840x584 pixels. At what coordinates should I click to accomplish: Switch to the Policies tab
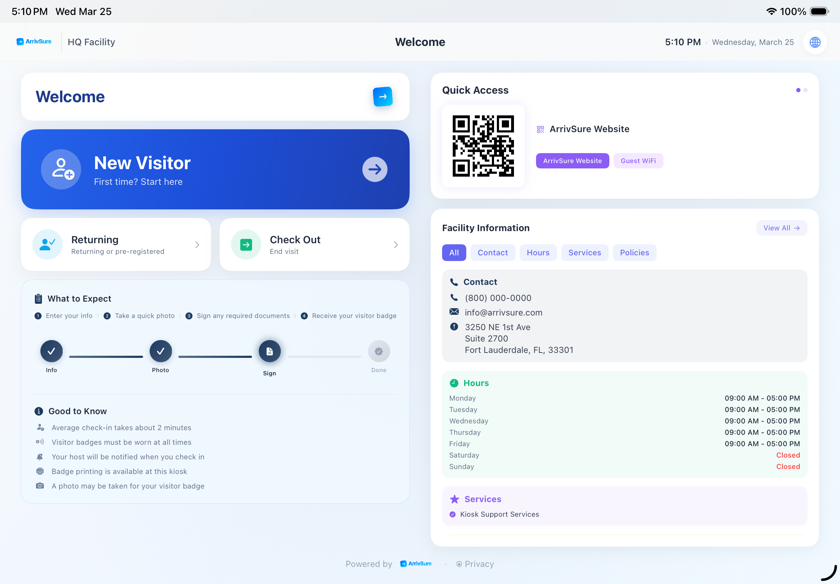coord(634,253)
